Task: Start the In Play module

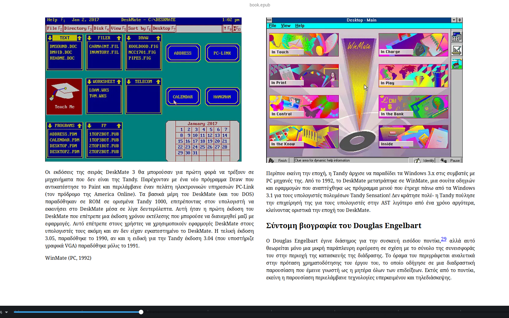Action: coord(413,75)
